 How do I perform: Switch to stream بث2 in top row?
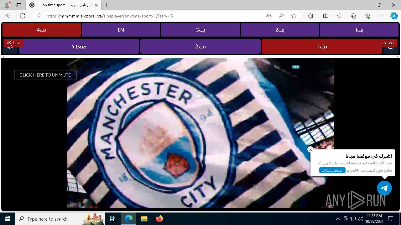(280, 30)
